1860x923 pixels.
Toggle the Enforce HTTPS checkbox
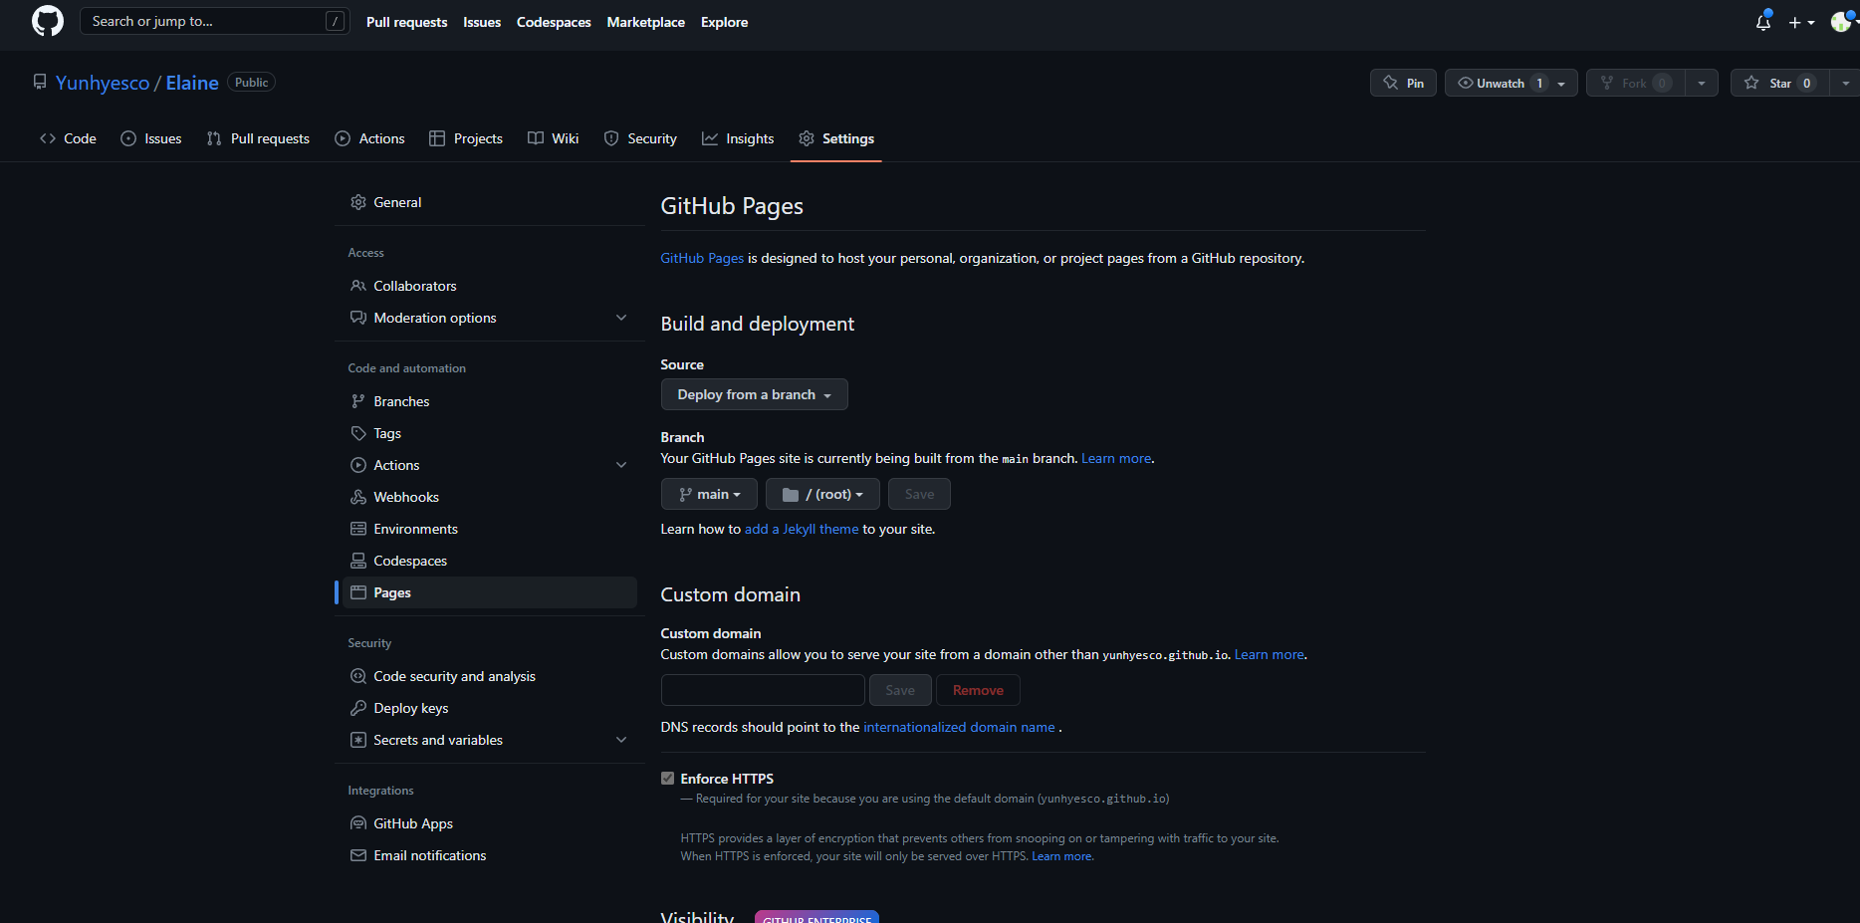667,779
